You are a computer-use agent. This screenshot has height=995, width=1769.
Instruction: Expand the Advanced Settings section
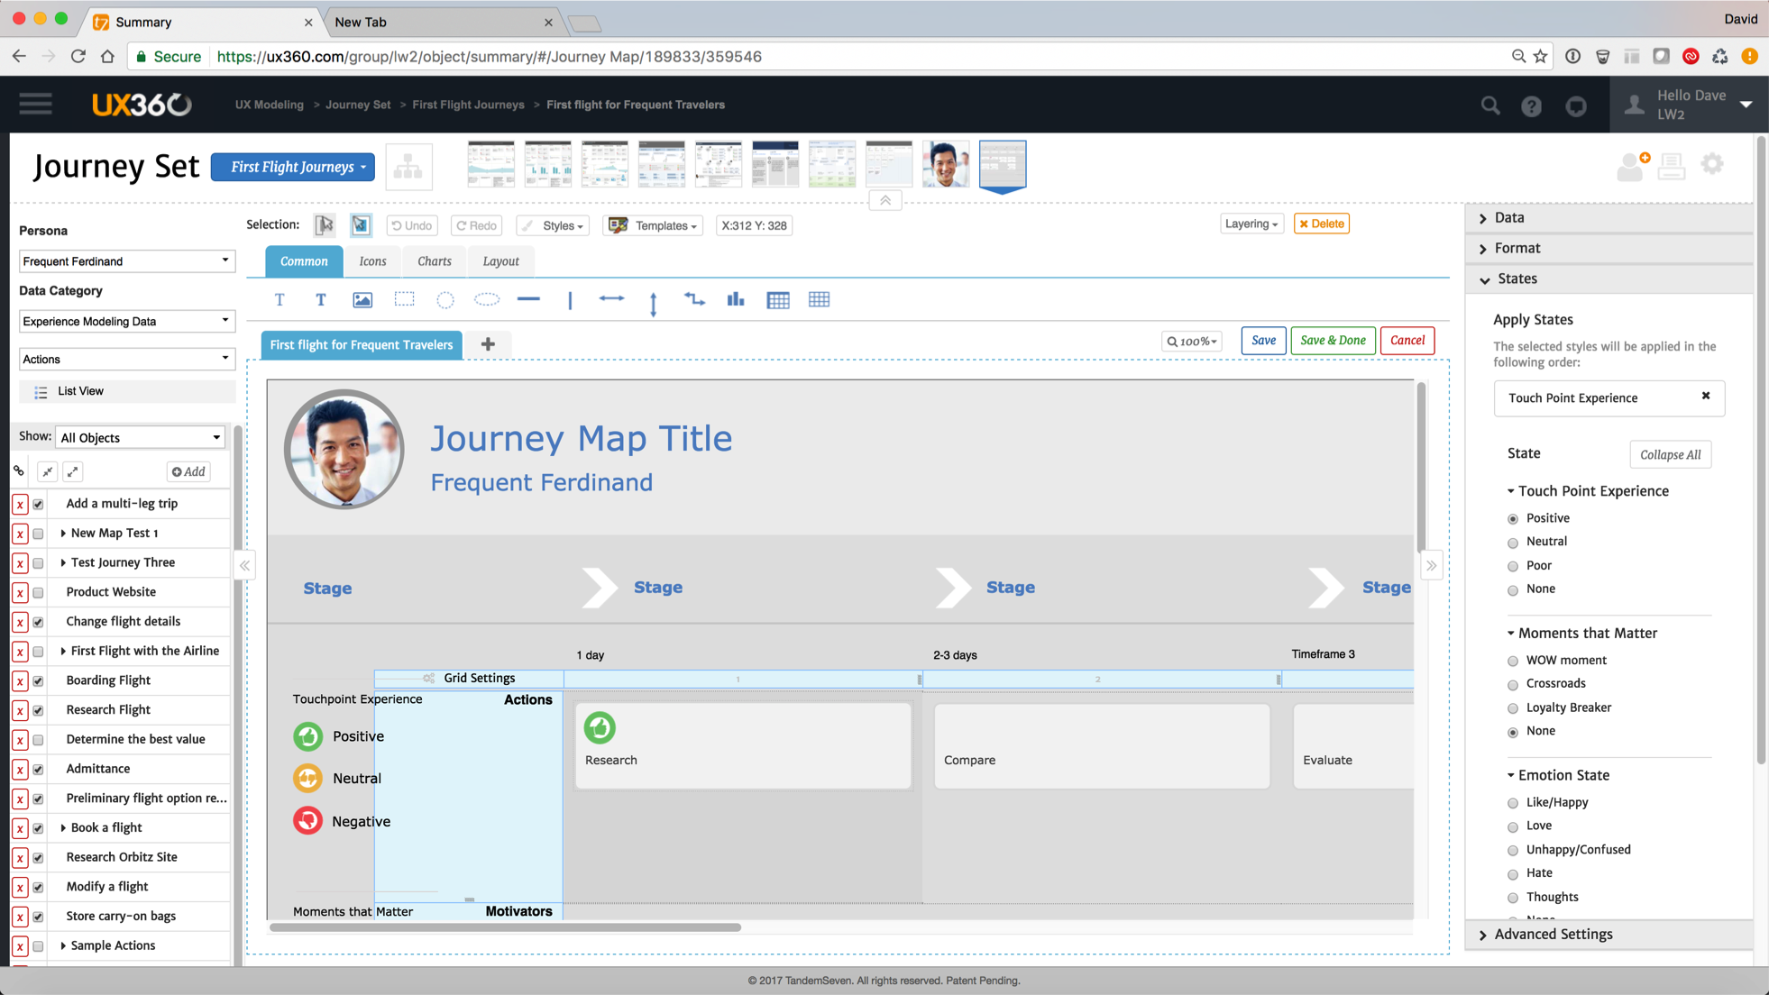tap(1553, 935)
